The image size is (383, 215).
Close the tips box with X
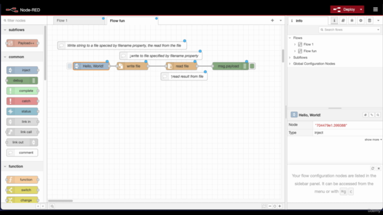pyautogui.click(x=379, y=168)
